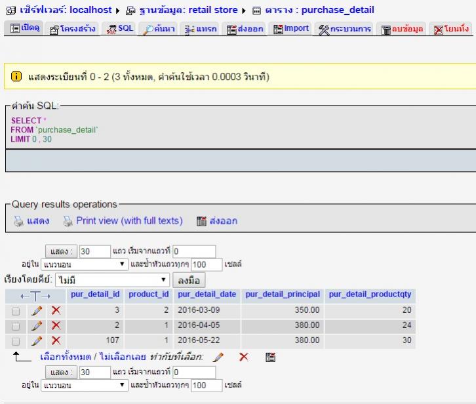Click the info icon in the yellow notice
The height and width of the screenshot is (404, 476).
16,76
